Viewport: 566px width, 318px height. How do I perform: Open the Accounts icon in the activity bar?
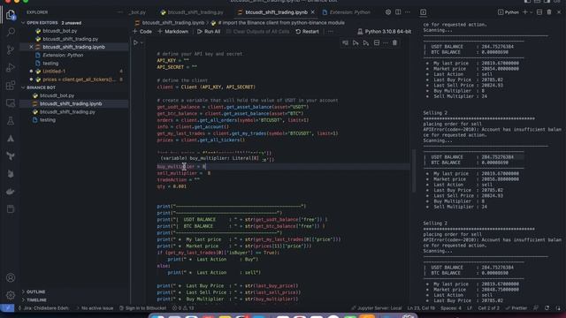click(11, 277)
